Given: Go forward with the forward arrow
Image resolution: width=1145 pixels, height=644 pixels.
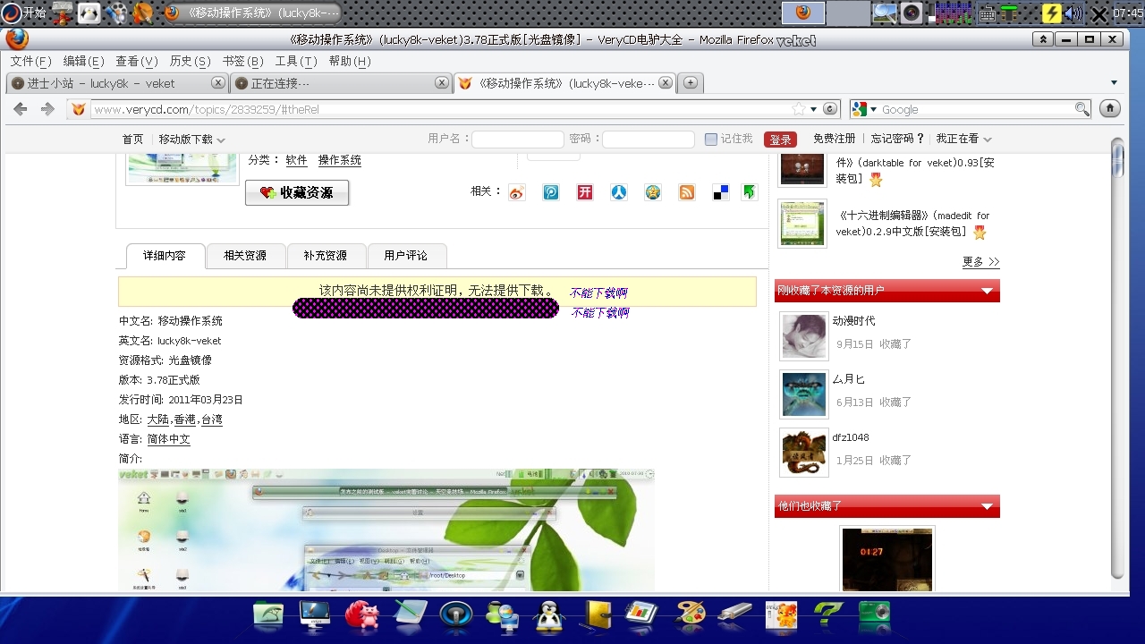Looking at the screenshot, I should click(47, 109).
